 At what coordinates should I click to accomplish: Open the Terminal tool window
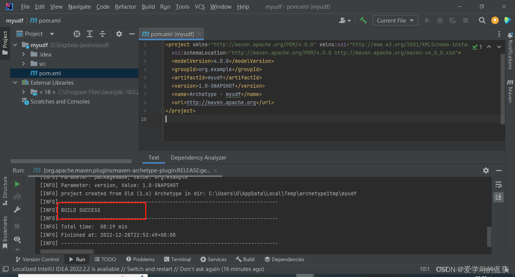[177, 259]
